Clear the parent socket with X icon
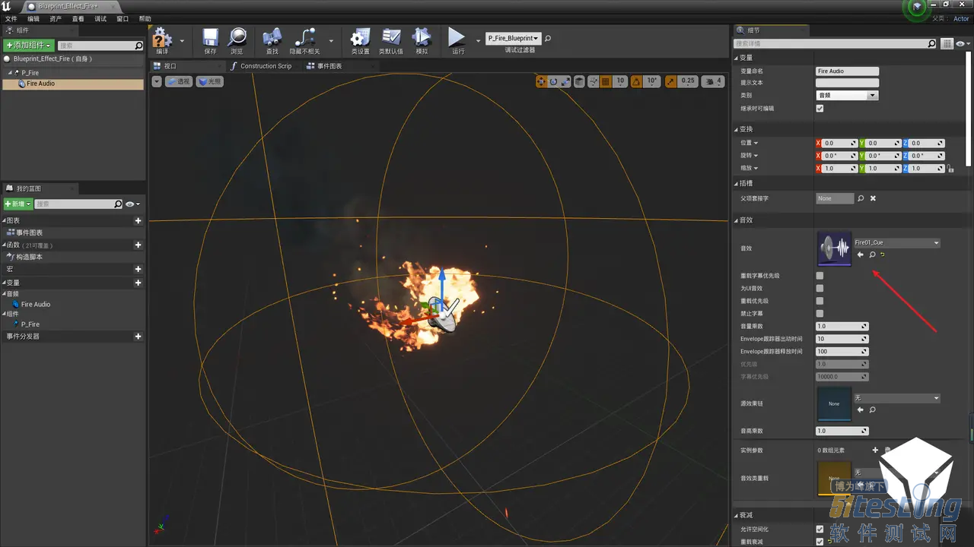The image size is (974, 547). point(873,198)
